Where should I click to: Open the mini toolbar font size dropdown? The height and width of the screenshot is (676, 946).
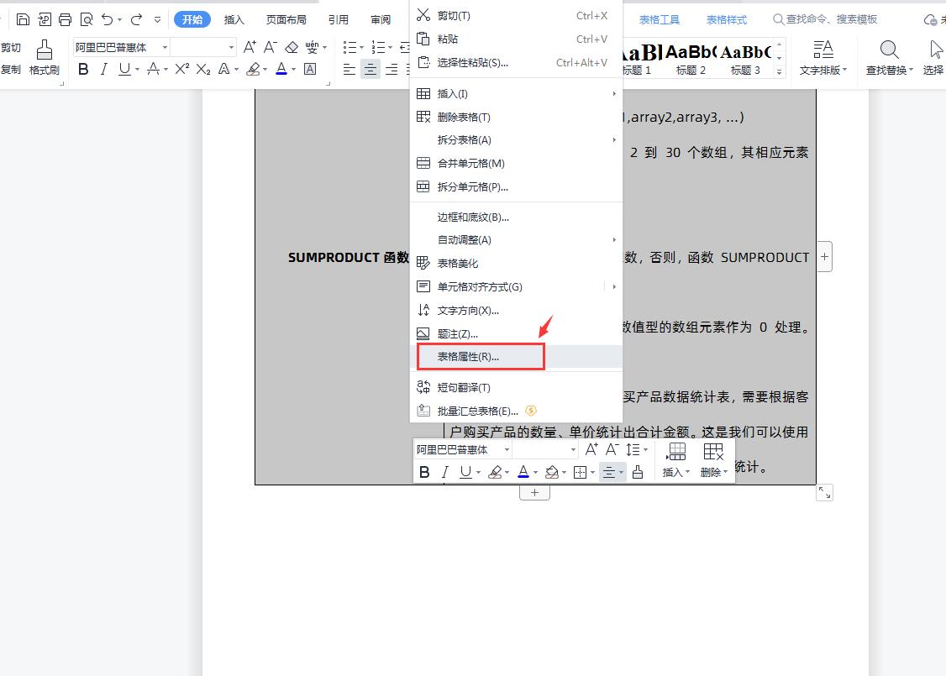(573, 449)
